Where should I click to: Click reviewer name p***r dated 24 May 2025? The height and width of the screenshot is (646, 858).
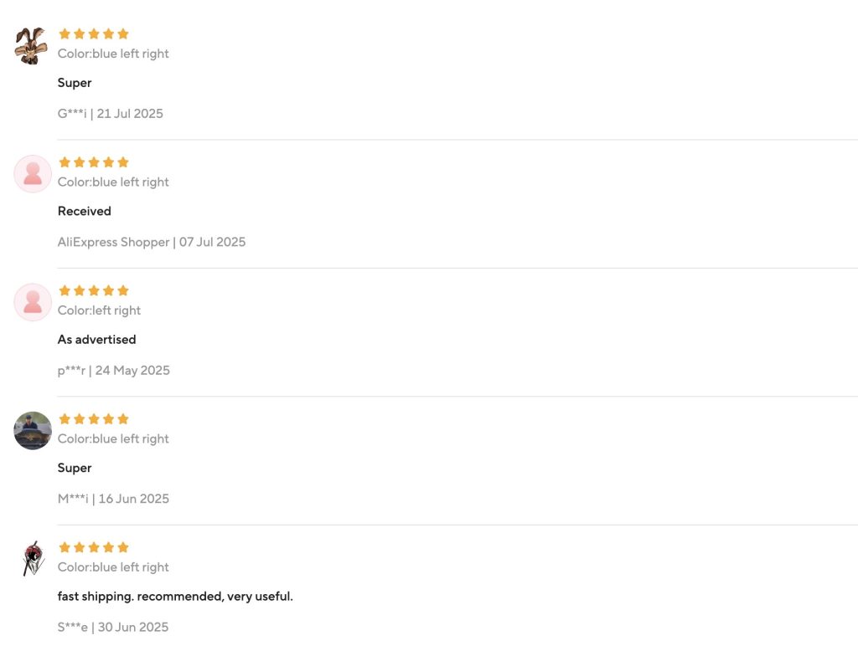(x=71, y=371)
